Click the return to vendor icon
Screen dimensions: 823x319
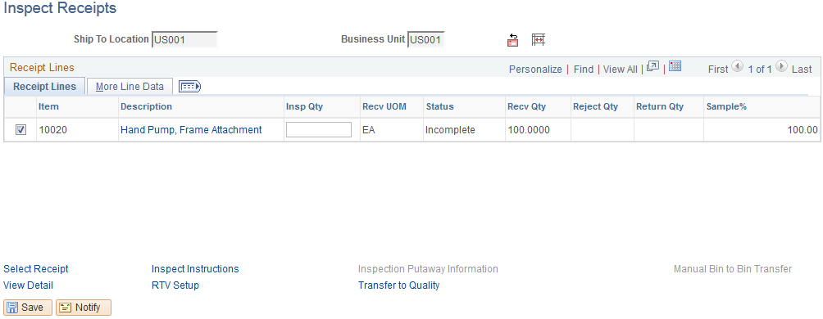tap(513, 40)
